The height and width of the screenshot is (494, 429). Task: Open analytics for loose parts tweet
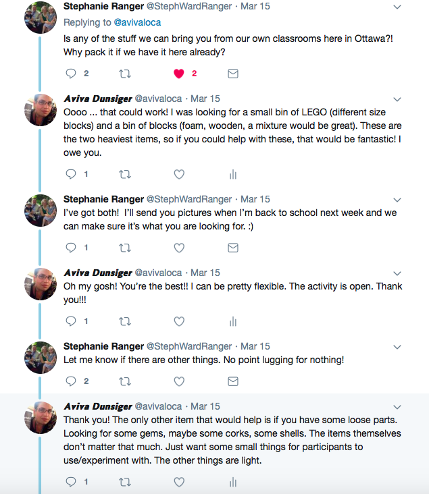tap(233, 482)
